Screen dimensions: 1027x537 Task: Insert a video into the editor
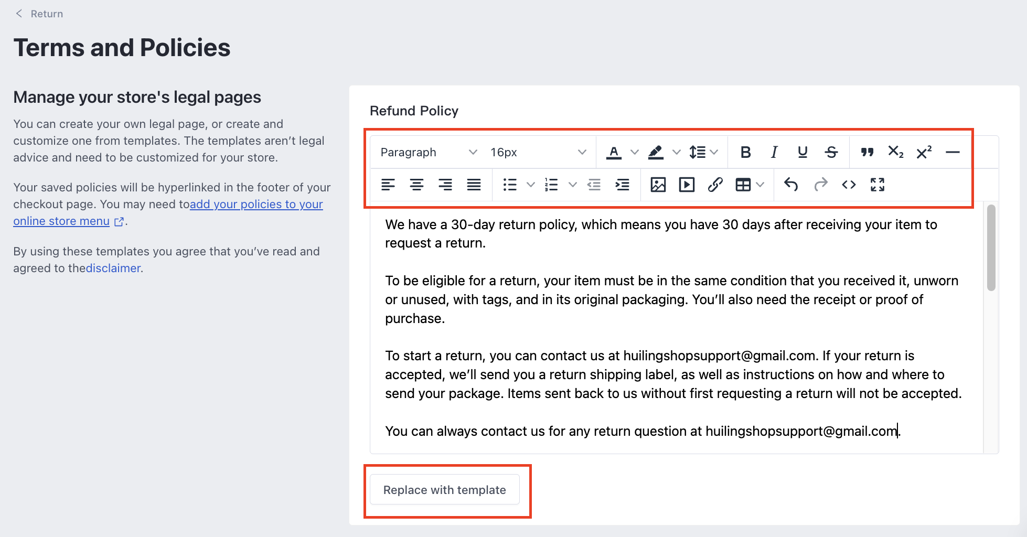pos(687,185)
